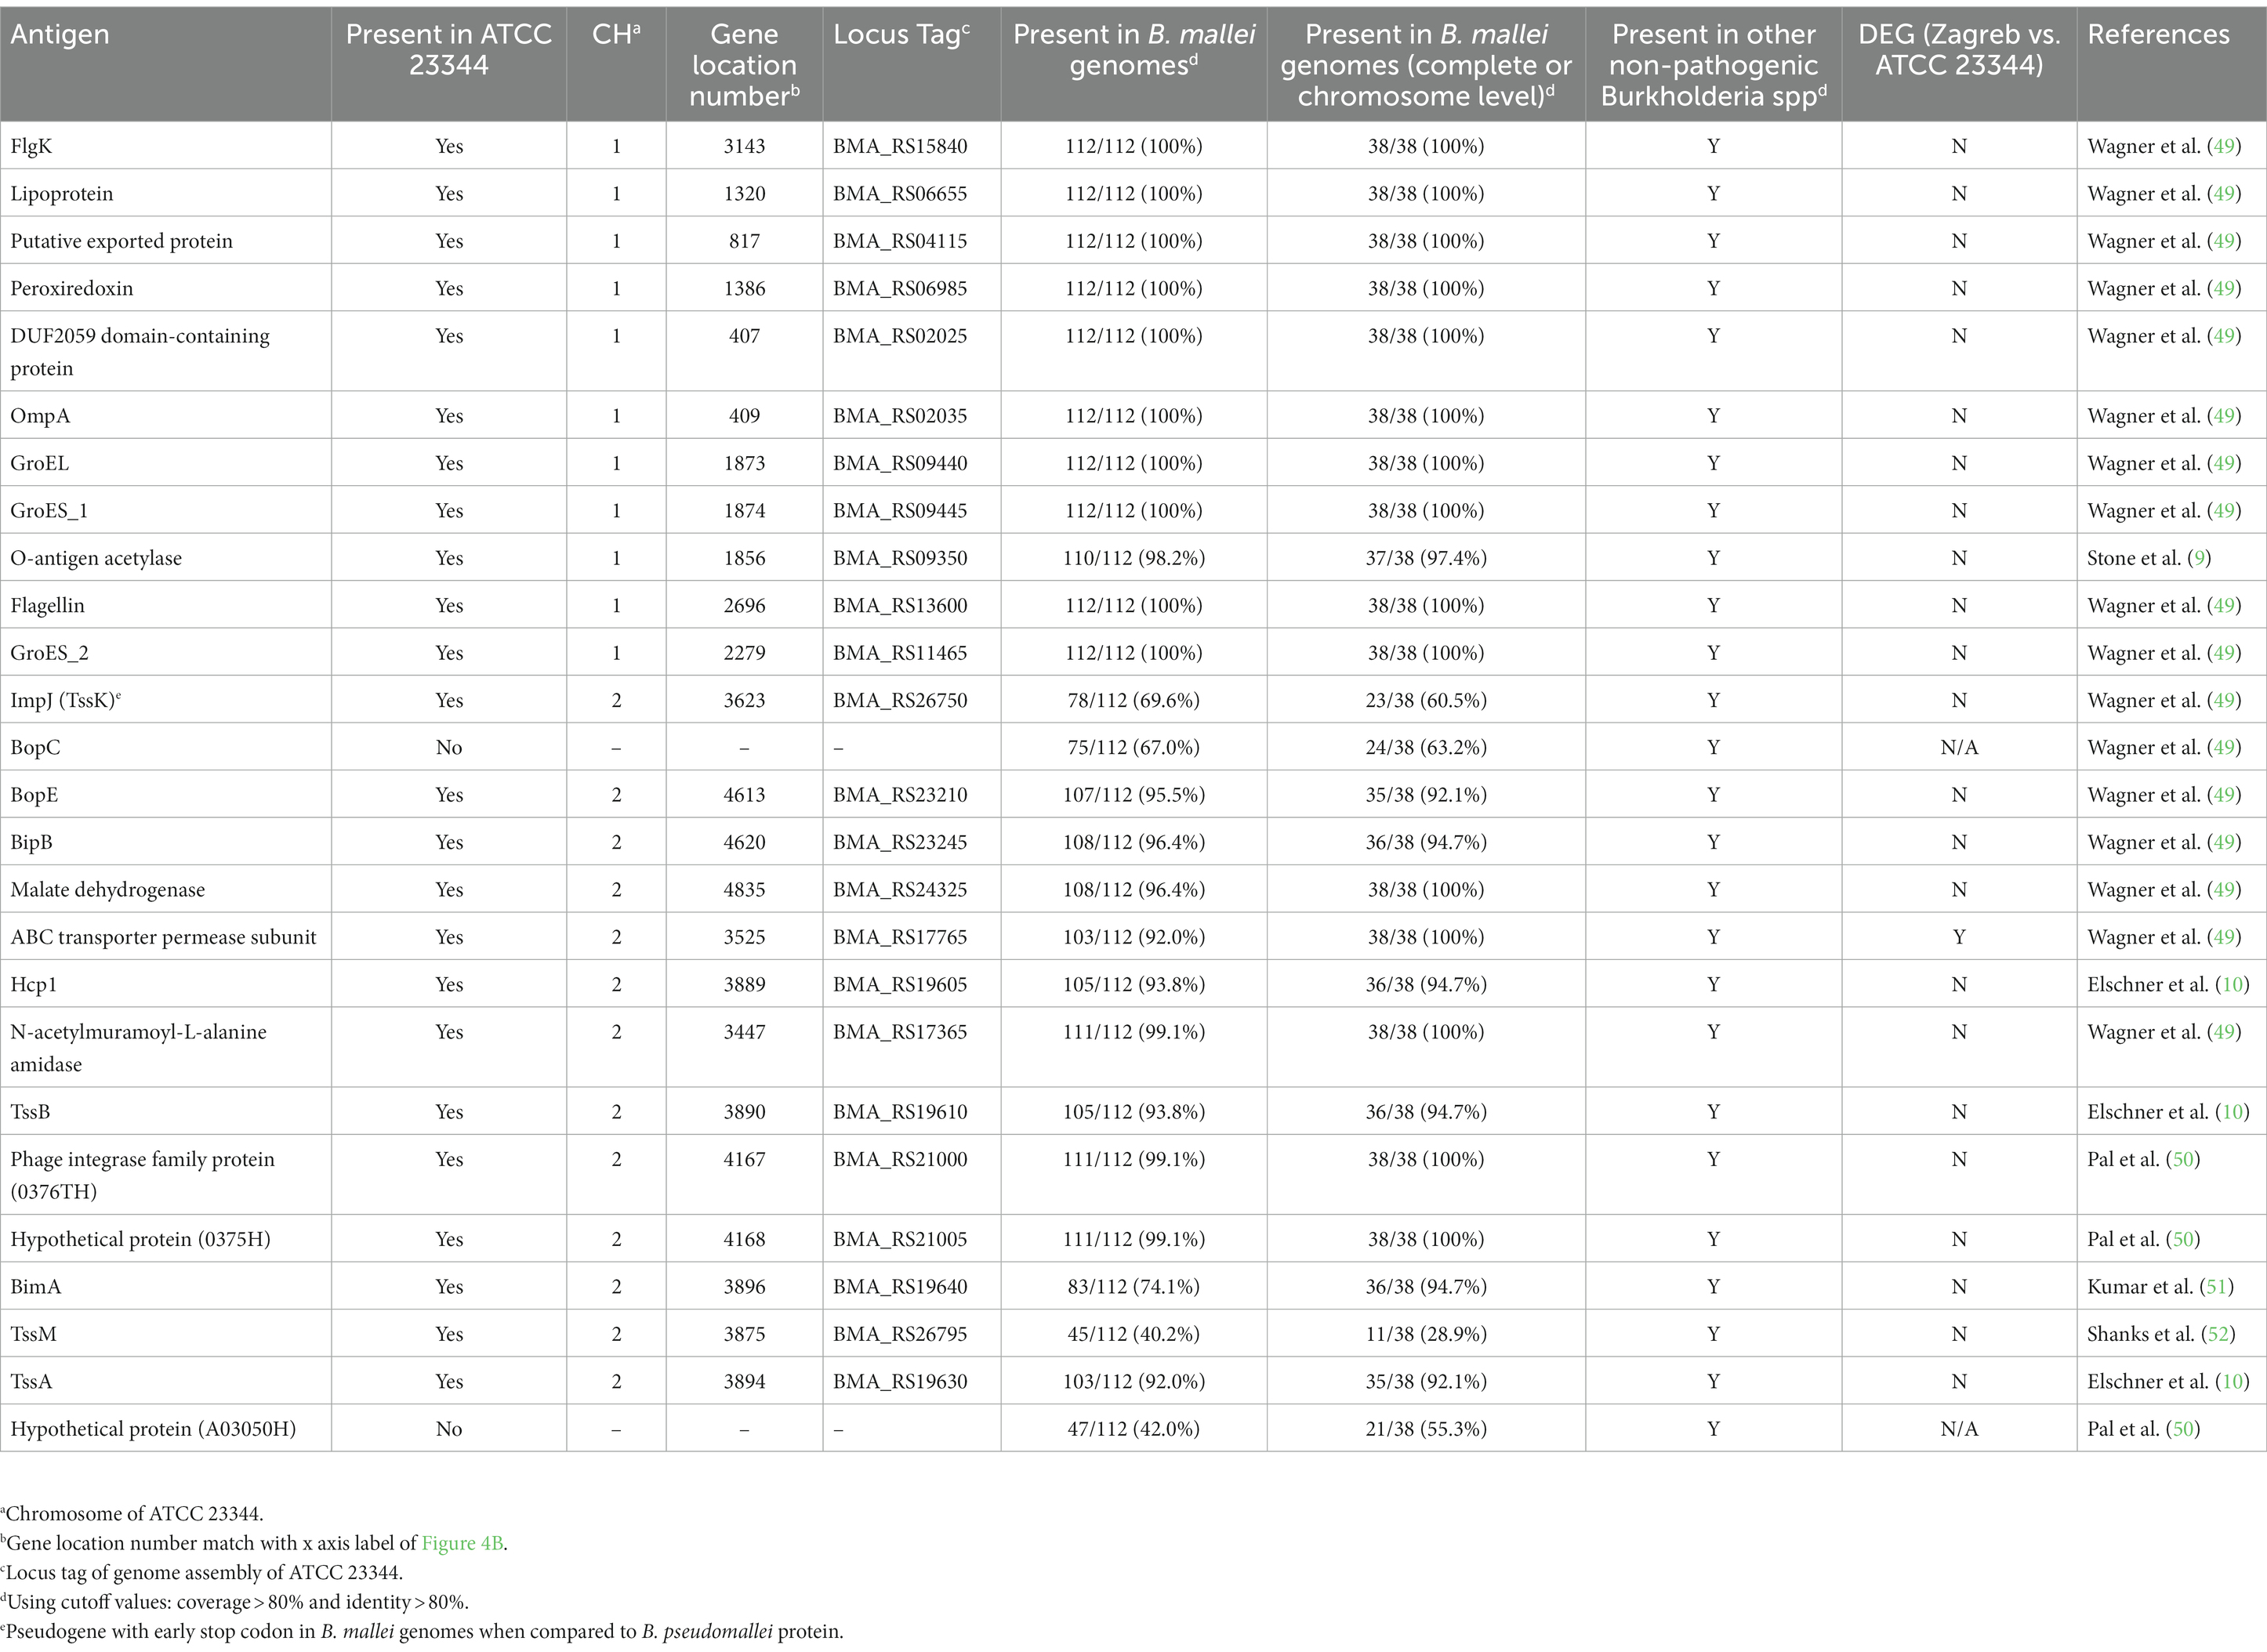Click the value 75/112 (67.0%)
The width and height of the screenshot is (2267, 1652).
pyautogui.click(x=1134, y=748)
